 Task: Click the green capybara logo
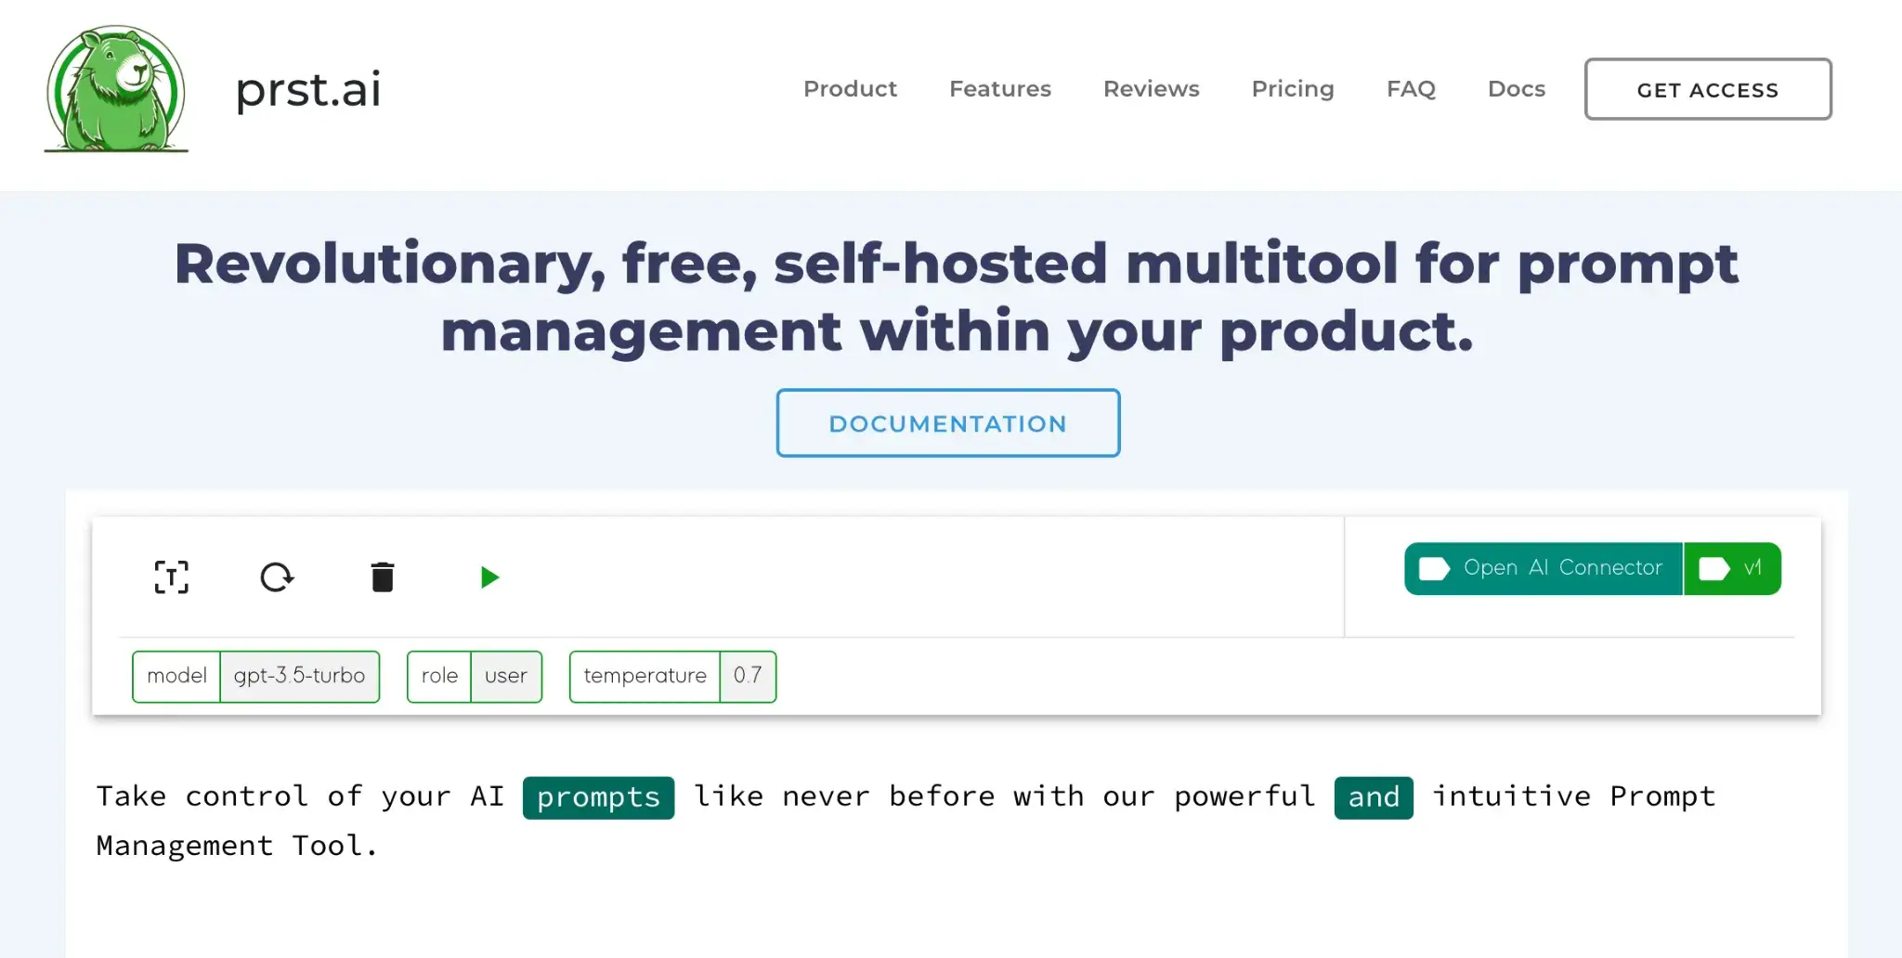[116, 89]
